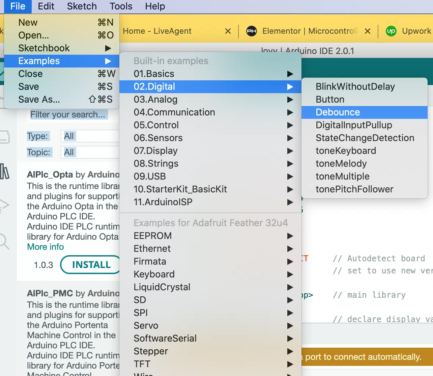Screen dimensions: 433x376
Task: Expand the 09.USB examples submenu
Action: 210,177
